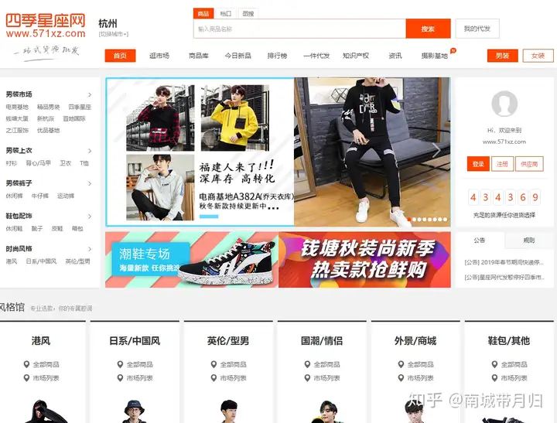Click the pin icon beside 全部商品 under 港风
The height and width of the screenshot is (423, 557).
pyautogui.click(x=26, y=364)
